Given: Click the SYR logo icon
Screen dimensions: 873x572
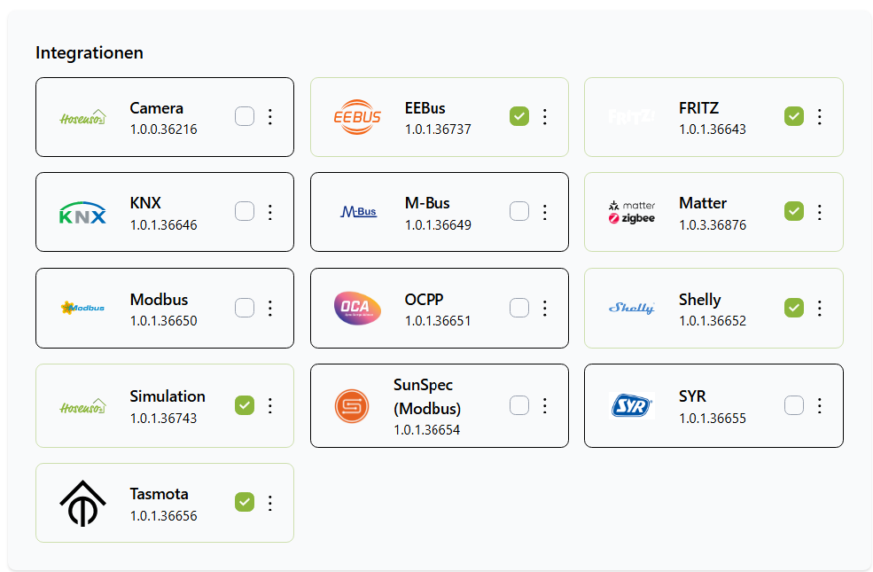Looking at the screenshot, I should [632, 405].
